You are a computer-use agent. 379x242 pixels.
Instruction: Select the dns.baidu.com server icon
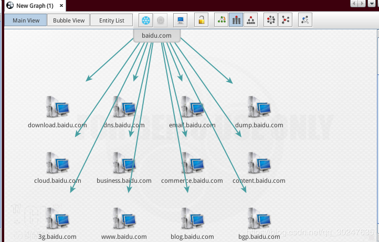point(124,107)
